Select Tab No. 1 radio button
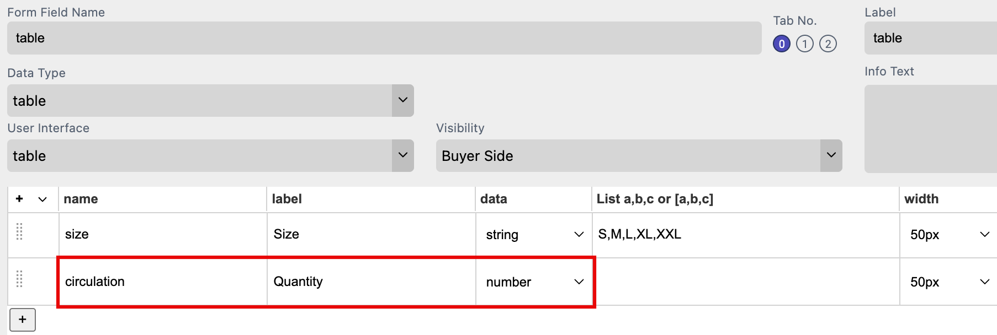Screen dimensions: 997x335 tap(805, 44)
